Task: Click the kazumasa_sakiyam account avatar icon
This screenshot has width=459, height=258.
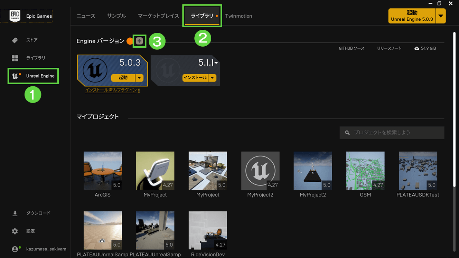Action: click(15, 249)
